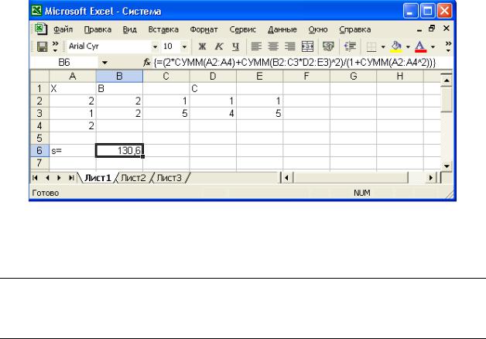Go to previous sheet tab arrow
This screenshot has width=486, height=339.
[47, 178]
